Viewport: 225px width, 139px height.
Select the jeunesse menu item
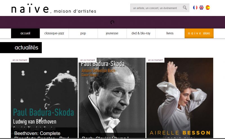pyautogui.click(x=112, y=33)
